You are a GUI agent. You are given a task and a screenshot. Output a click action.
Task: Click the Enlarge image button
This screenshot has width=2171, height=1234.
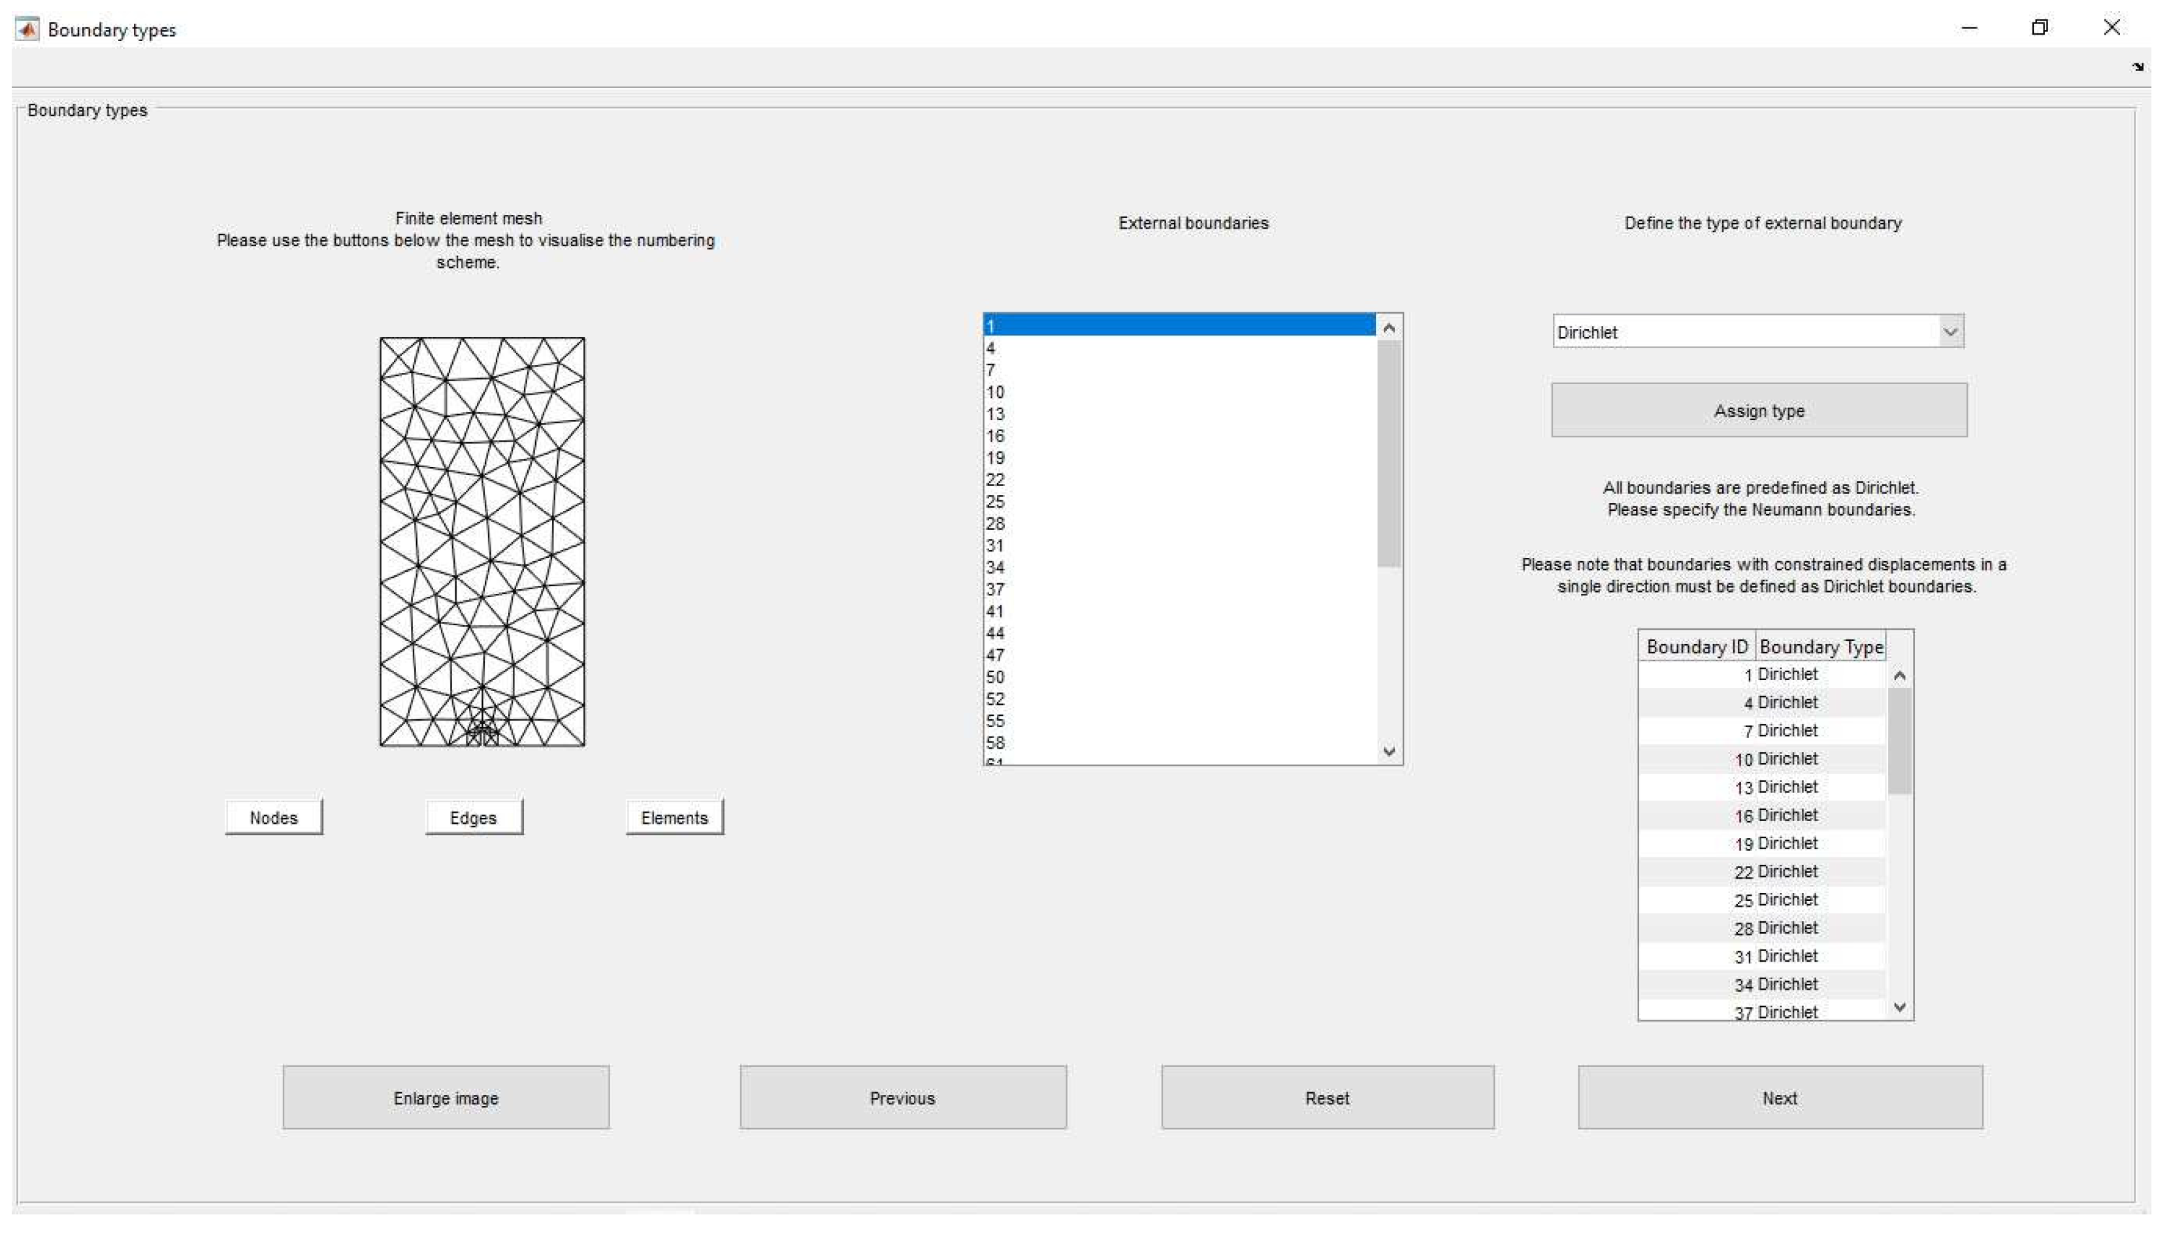(x=446, y=1098)
